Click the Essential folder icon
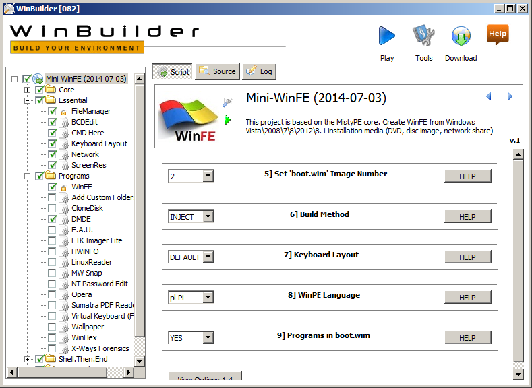 click(51, 100)
